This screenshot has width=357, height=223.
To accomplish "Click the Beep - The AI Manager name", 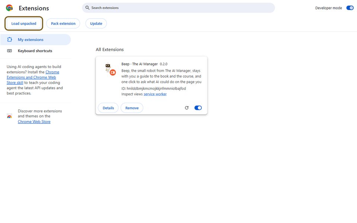I will [x=139, y=64].
